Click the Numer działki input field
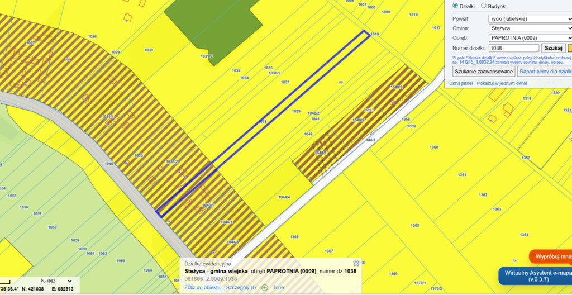 [x=513, y=48]
